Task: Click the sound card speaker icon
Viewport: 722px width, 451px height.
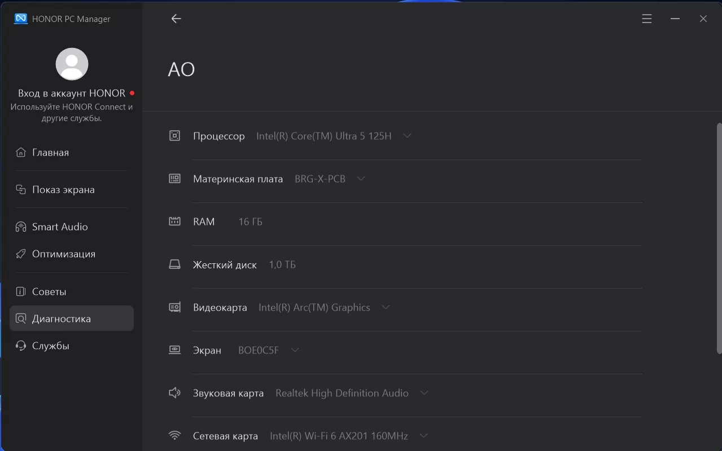Action: coord(175,393)
